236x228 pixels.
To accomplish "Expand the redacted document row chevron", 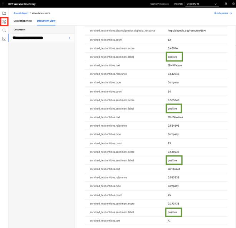I will (69, 38).
